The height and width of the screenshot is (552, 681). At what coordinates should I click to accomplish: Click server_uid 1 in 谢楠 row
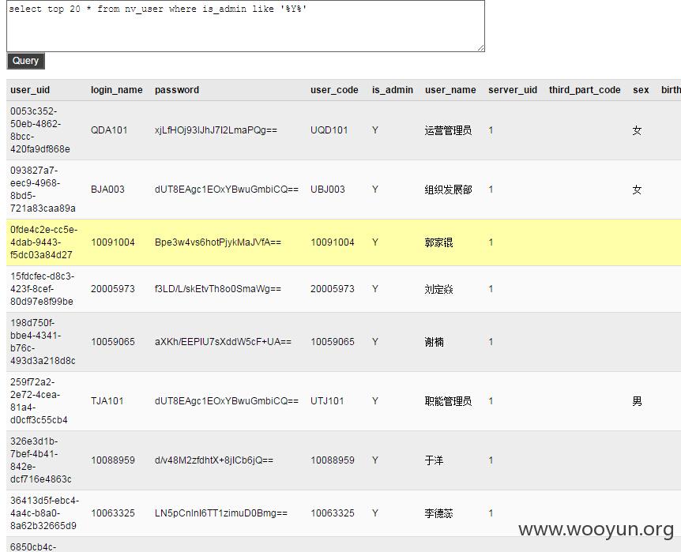(x=491, y=342)
